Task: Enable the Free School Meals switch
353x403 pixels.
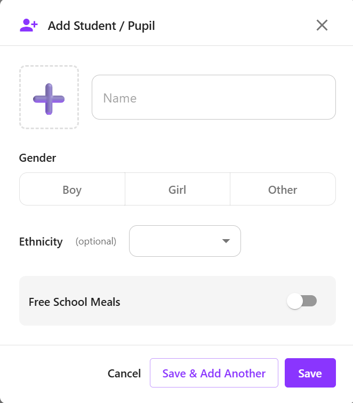Action: (302, 301)
